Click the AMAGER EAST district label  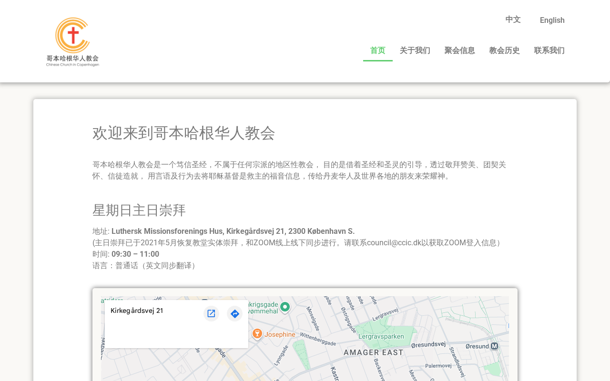coord(373,352)
